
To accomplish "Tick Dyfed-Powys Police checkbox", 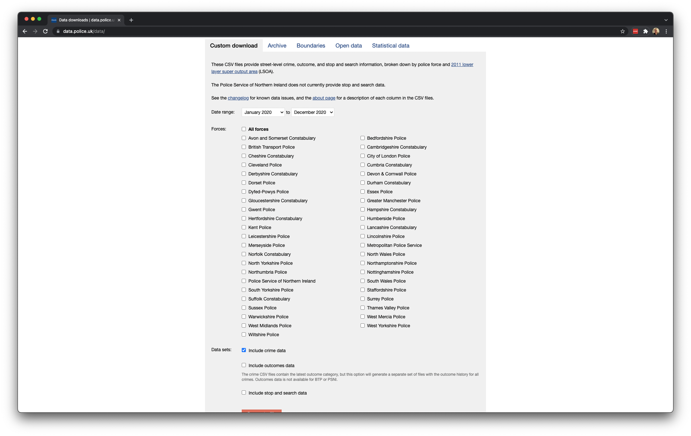I will coord(244,192).
